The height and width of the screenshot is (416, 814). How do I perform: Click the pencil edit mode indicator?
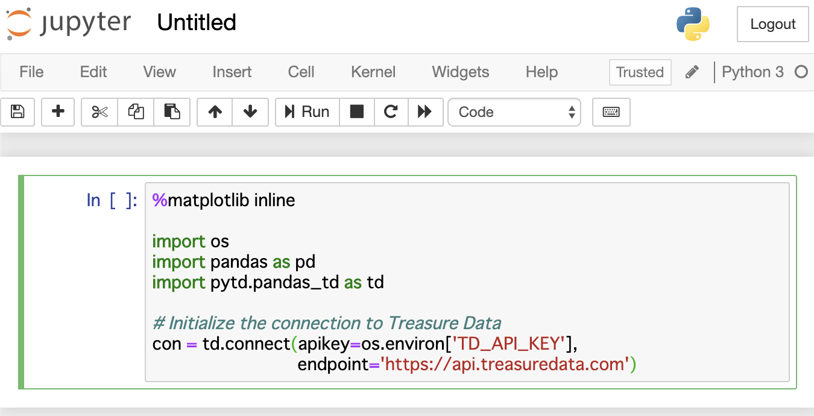point(692,72)
